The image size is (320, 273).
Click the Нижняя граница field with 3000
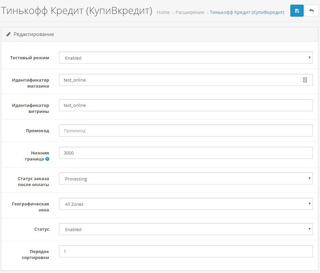point(186,153)
